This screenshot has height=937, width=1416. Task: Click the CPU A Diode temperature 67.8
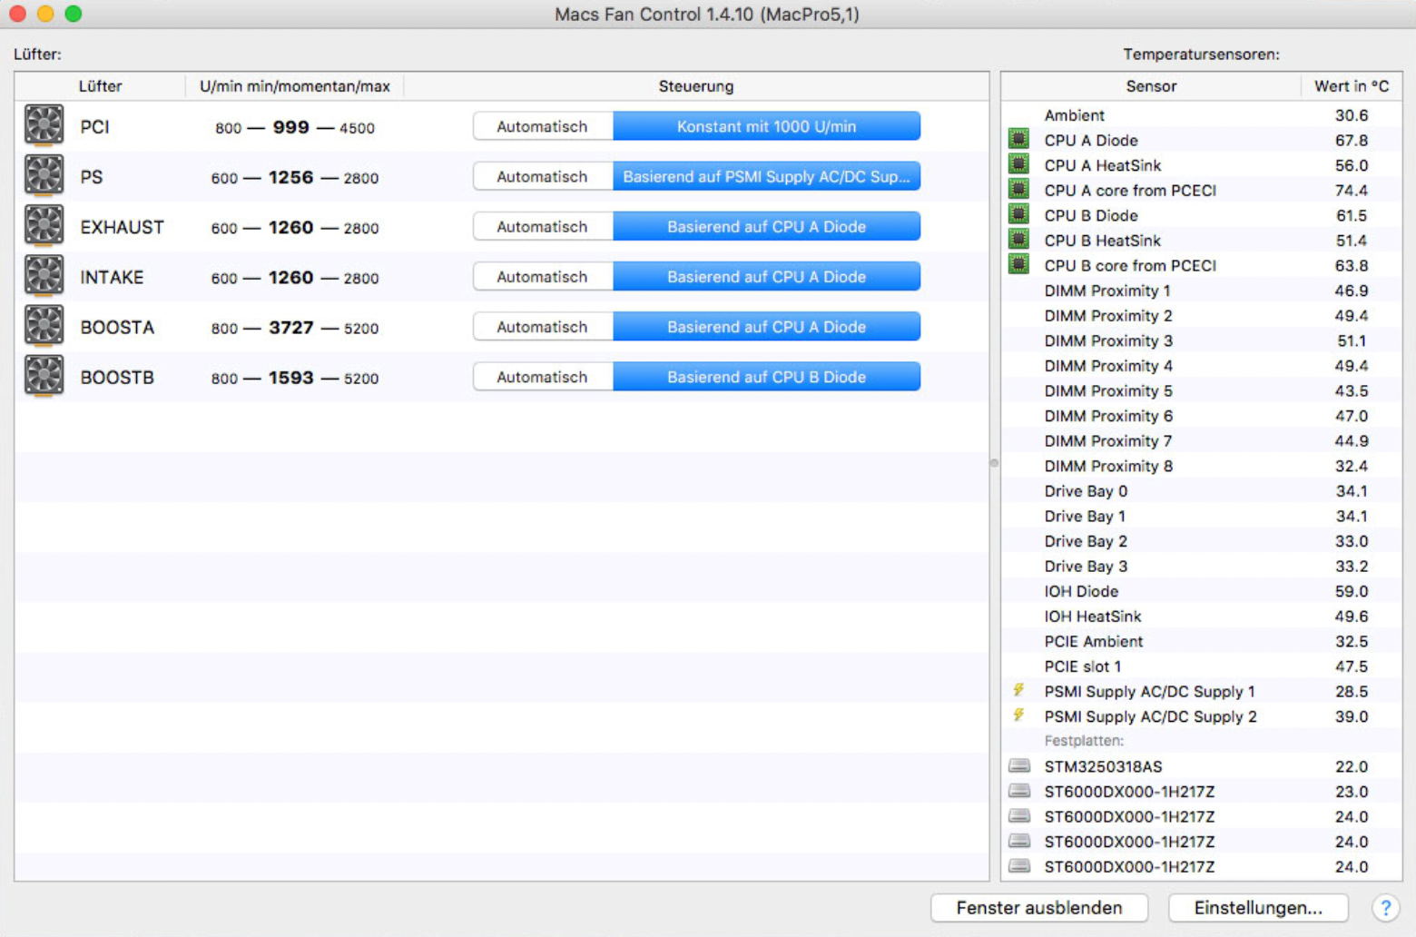(1352, 140)
